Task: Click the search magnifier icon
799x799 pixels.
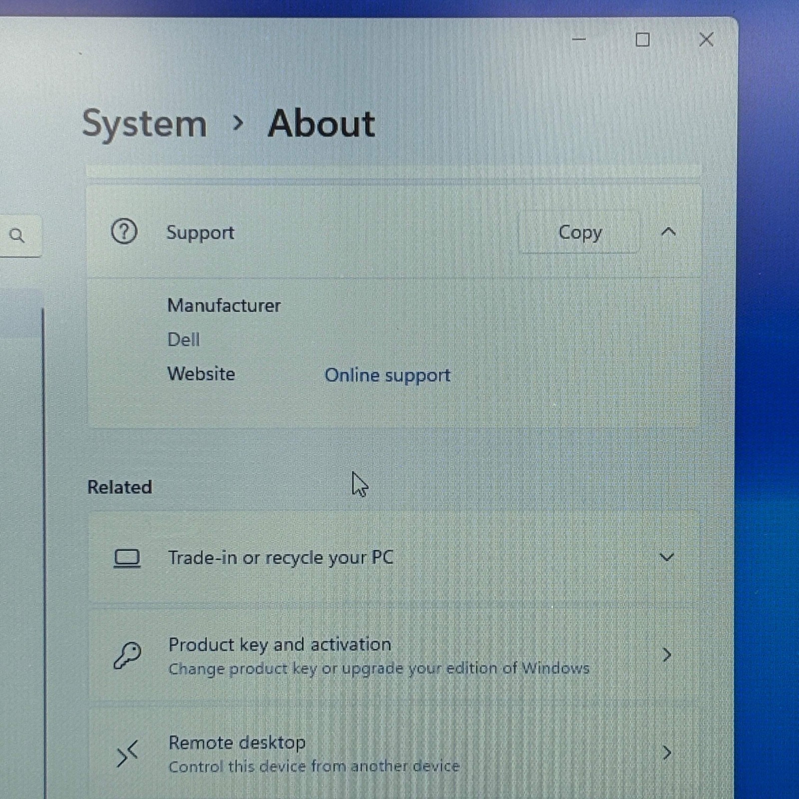Action: tap(17, 235)
